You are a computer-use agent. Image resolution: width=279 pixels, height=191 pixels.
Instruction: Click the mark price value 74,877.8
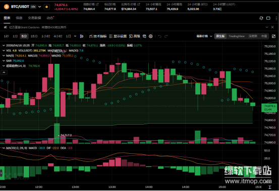[x=110, y=9]
